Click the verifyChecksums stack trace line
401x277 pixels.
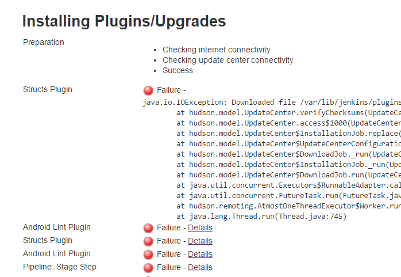click(288, 112)
